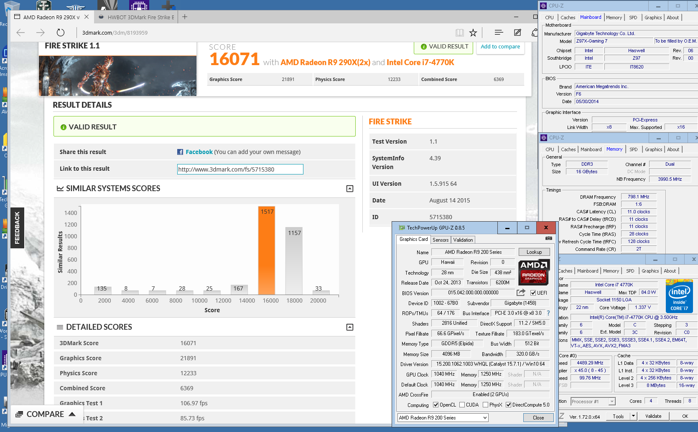The image size is (698, 432).
Task: Click GPU-Z BIOS export arrow icon
Action: point(521,293)
